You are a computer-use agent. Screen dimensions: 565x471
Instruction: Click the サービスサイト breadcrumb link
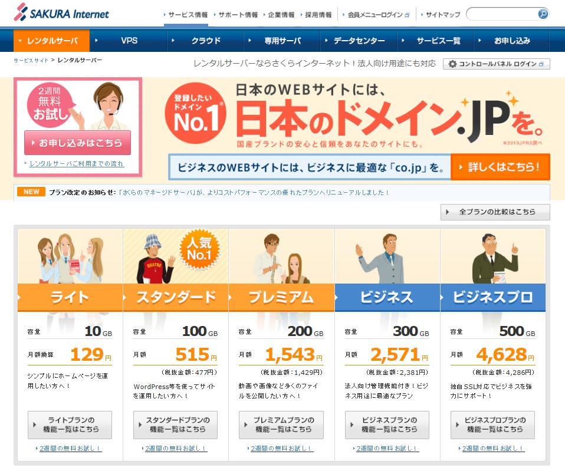point(31,61)
